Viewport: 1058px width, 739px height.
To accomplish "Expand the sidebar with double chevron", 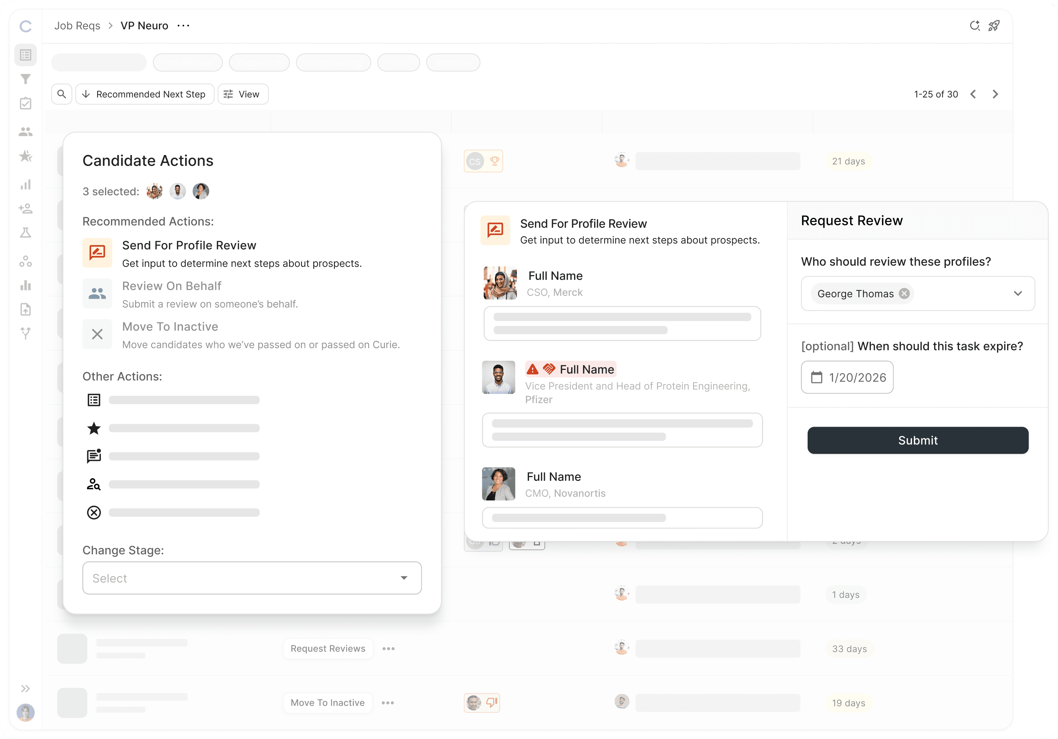I will 26,688.
